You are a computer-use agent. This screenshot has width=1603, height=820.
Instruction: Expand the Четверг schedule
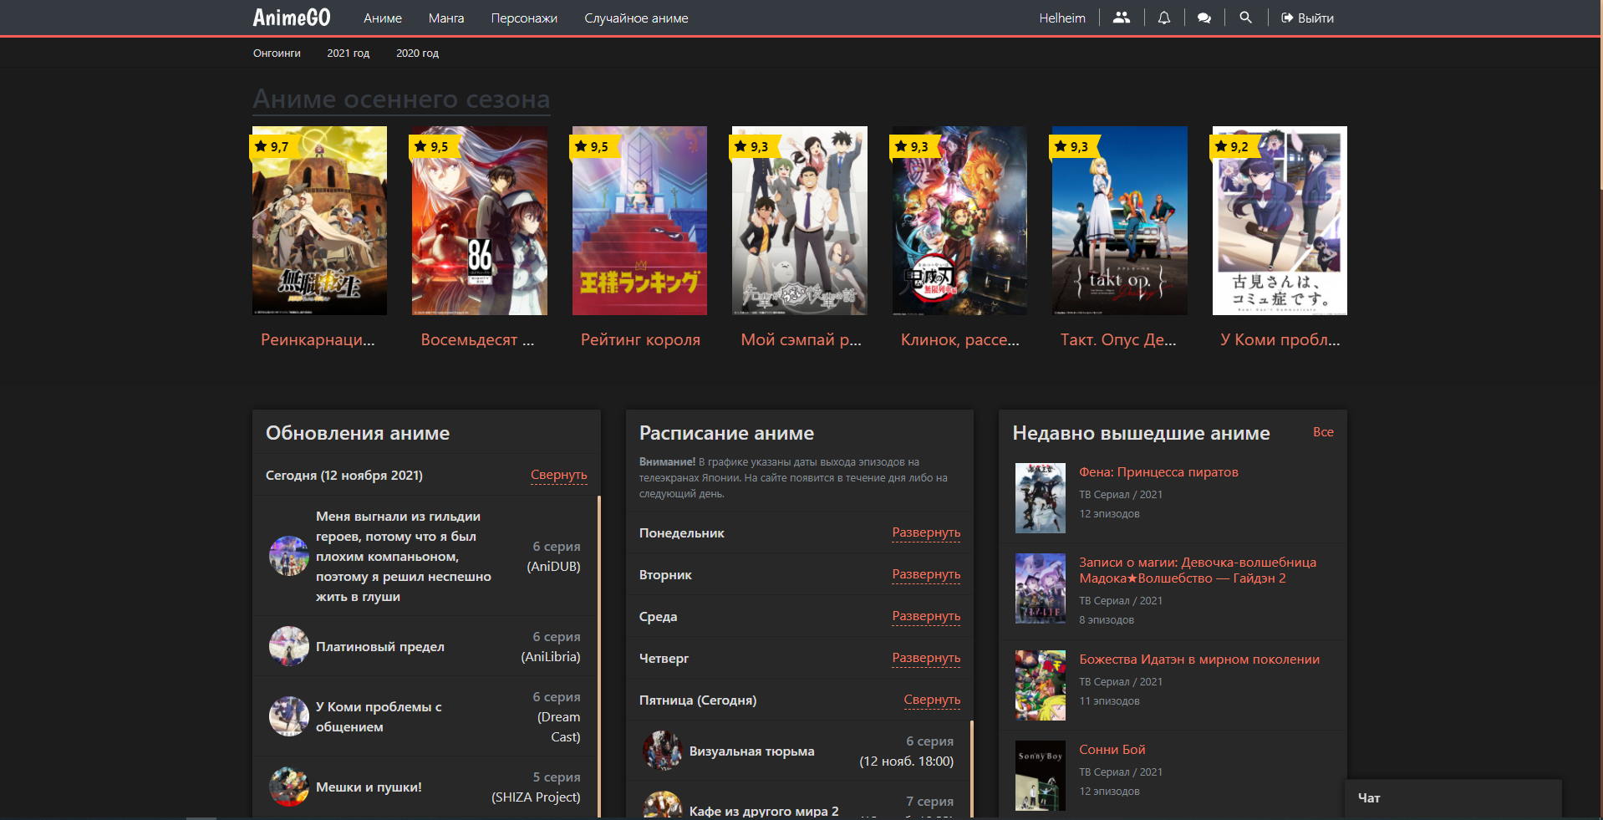pyautogui.click(x=925, y=658)
